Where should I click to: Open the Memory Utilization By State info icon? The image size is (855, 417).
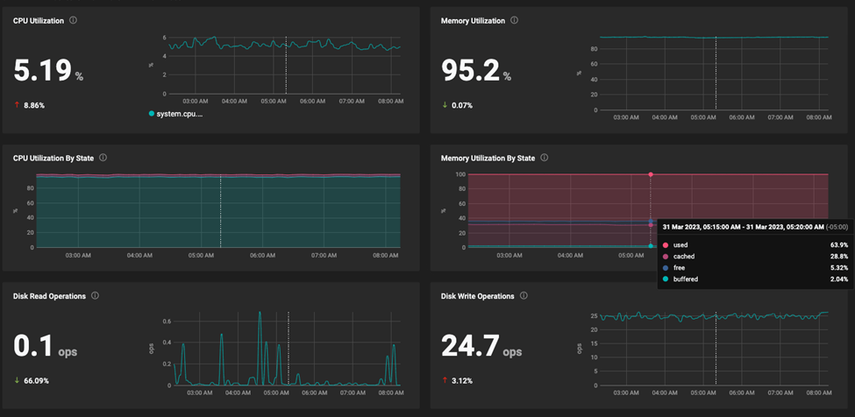545,158
